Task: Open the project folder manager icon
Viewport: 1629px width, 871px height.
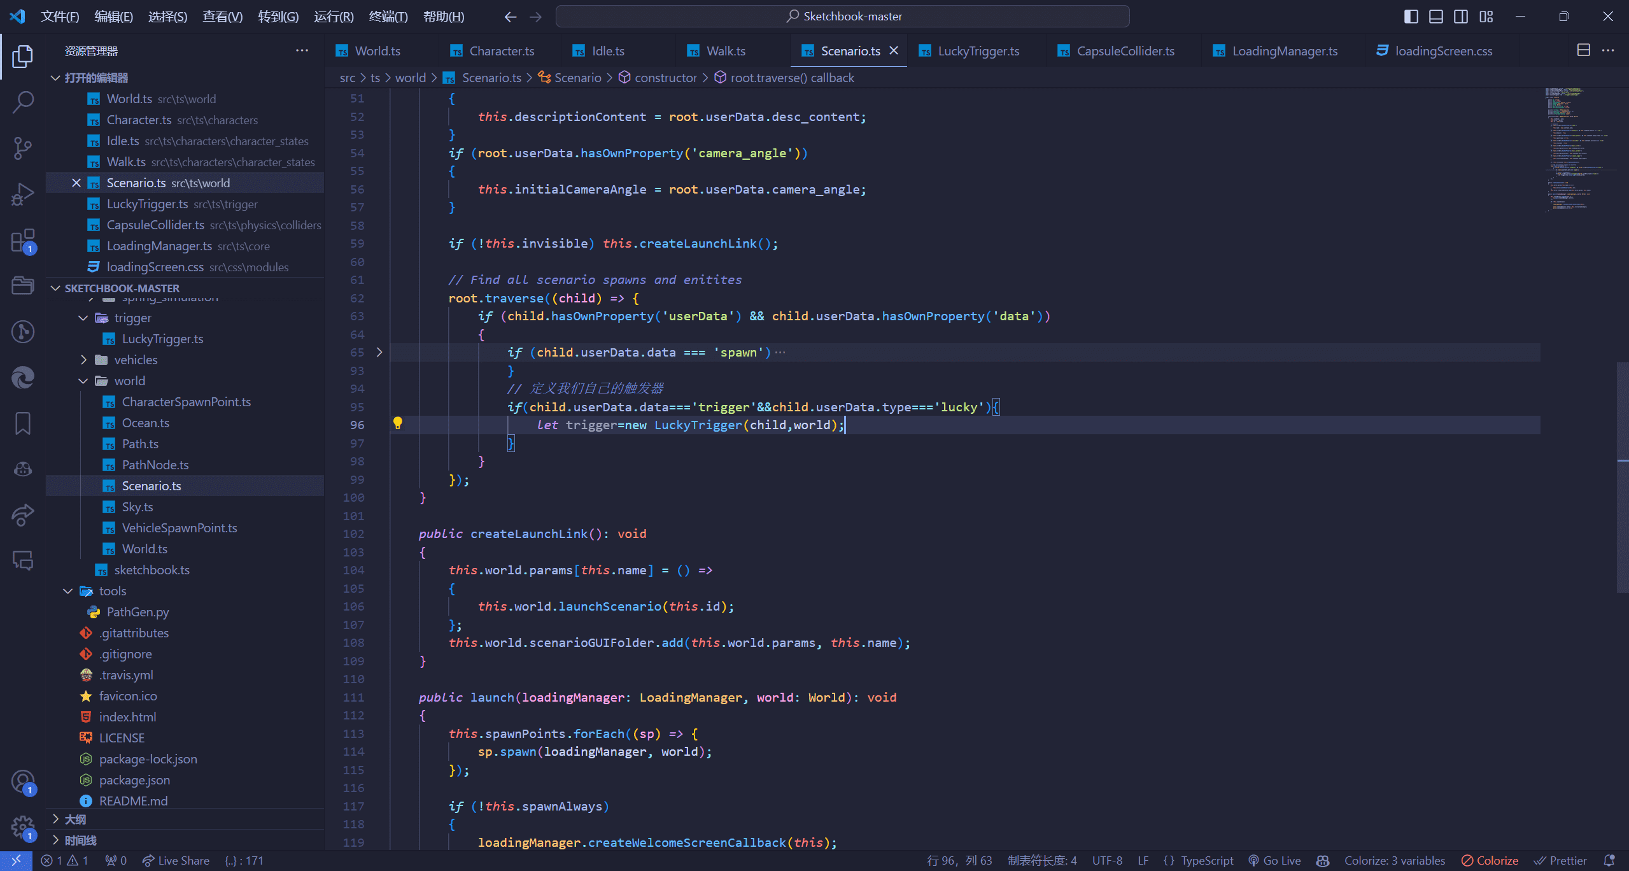Action: (x=22, y=286)
